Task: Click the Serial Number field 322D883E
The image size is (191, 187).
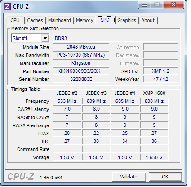Action: pos(81,79)
